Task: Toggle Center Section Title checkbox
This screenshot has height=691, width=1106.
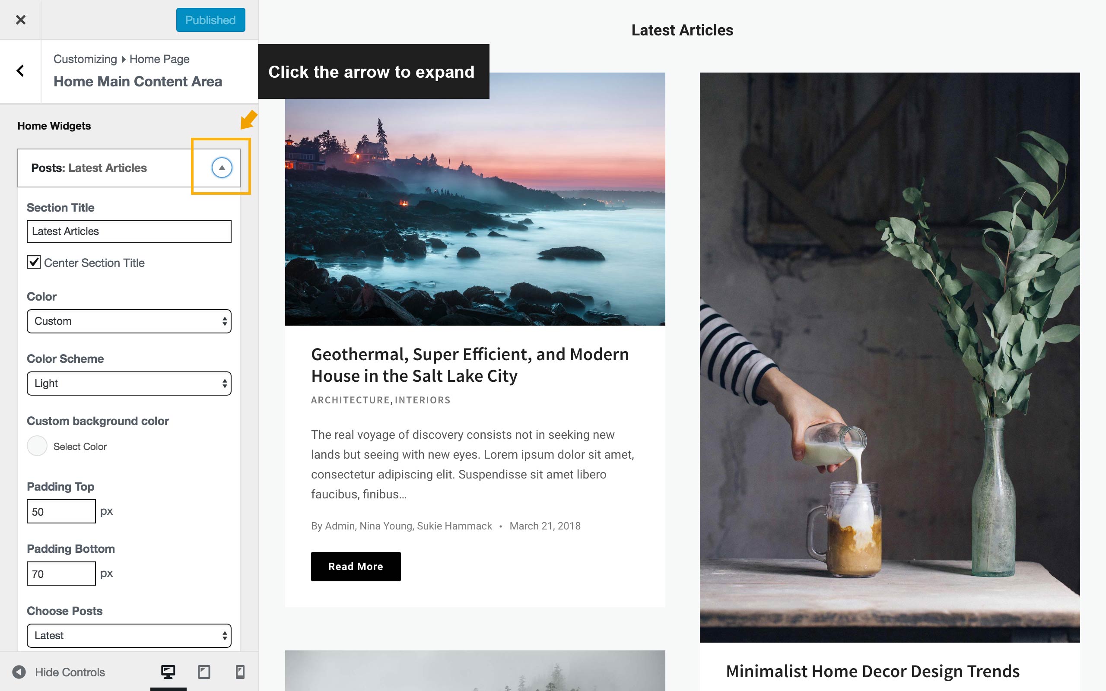Action: coord(34,262)
